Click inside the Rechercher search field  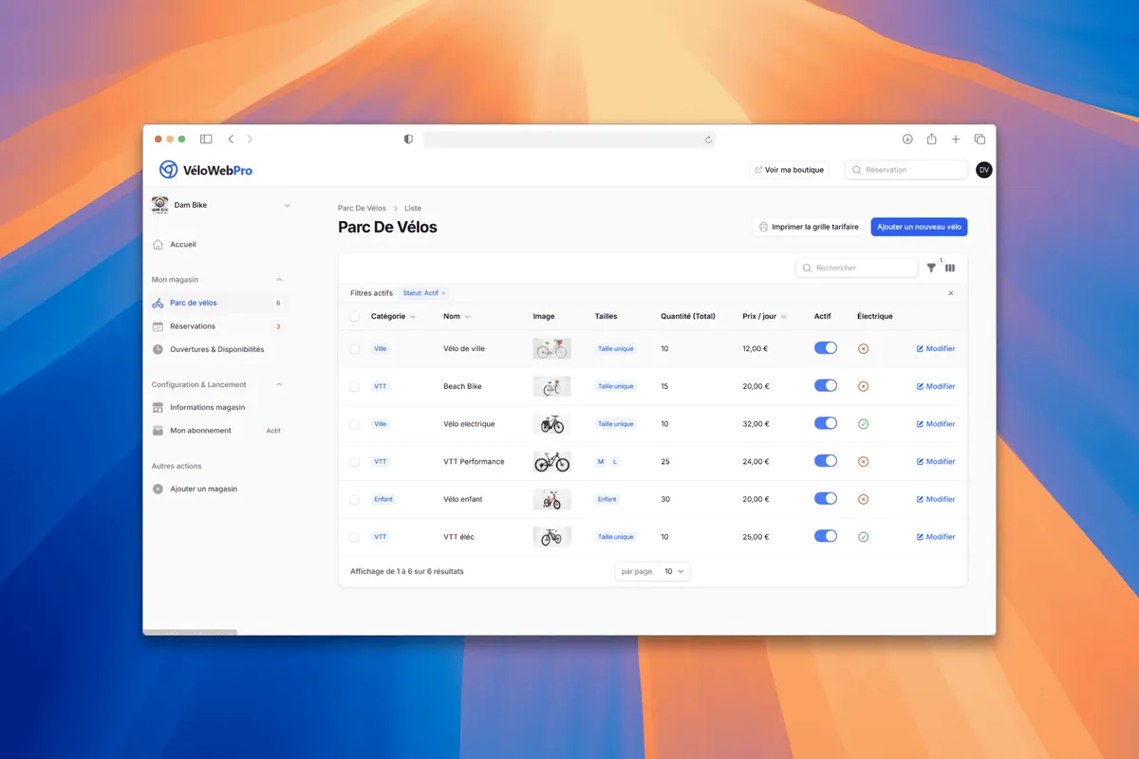(857, 268)
